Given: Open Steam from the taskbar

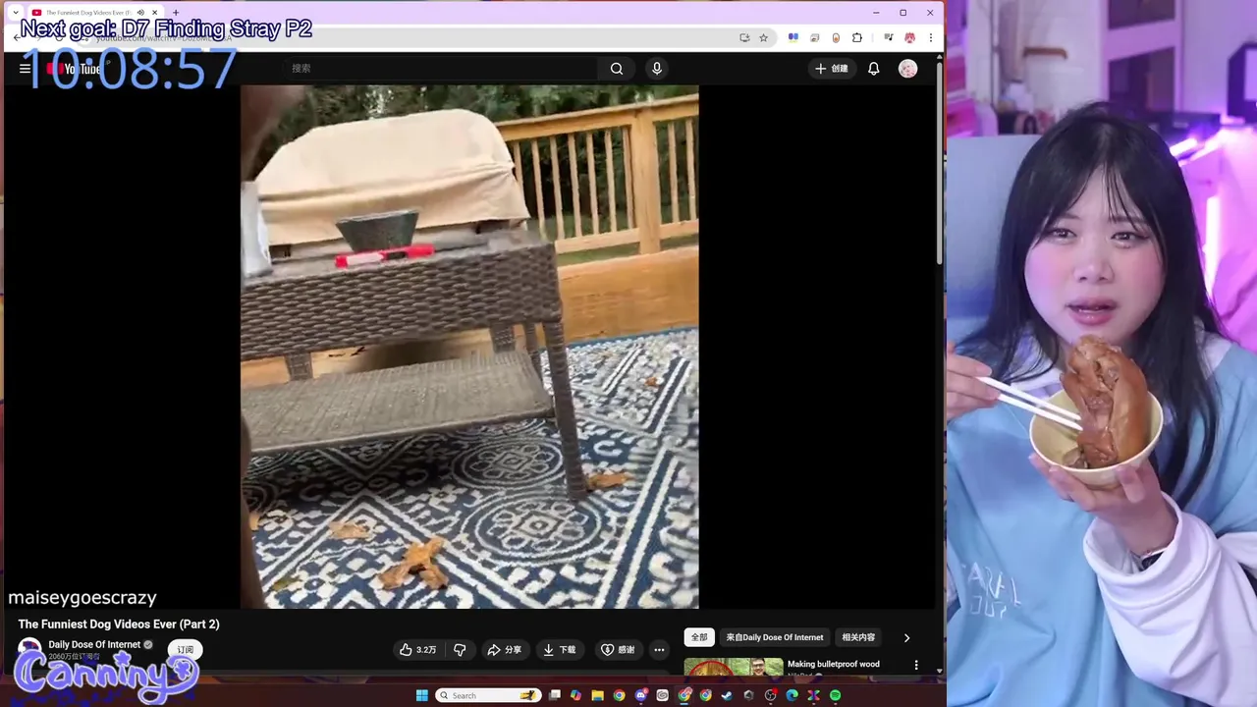Looking at the screenshot, I should coord(727,695).
